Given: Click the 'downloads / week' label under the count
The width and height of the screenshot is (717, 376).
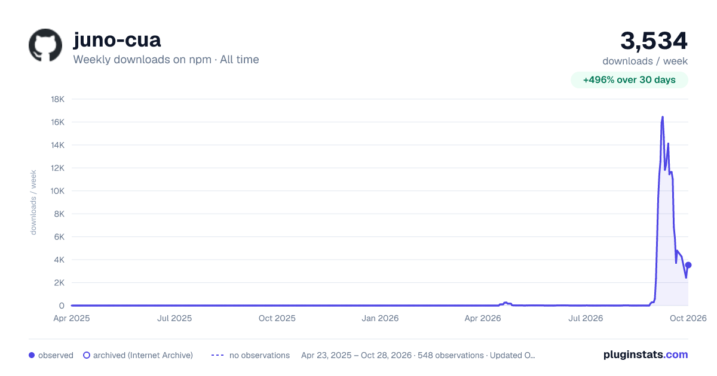Looking at the screenshot, I should 645,61.
